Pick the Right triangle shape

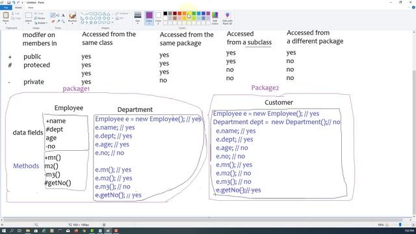pyautogui.click(x=83, y=18)
